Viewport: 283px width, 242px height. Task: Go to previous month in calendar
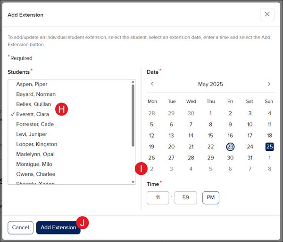point(152,84)
